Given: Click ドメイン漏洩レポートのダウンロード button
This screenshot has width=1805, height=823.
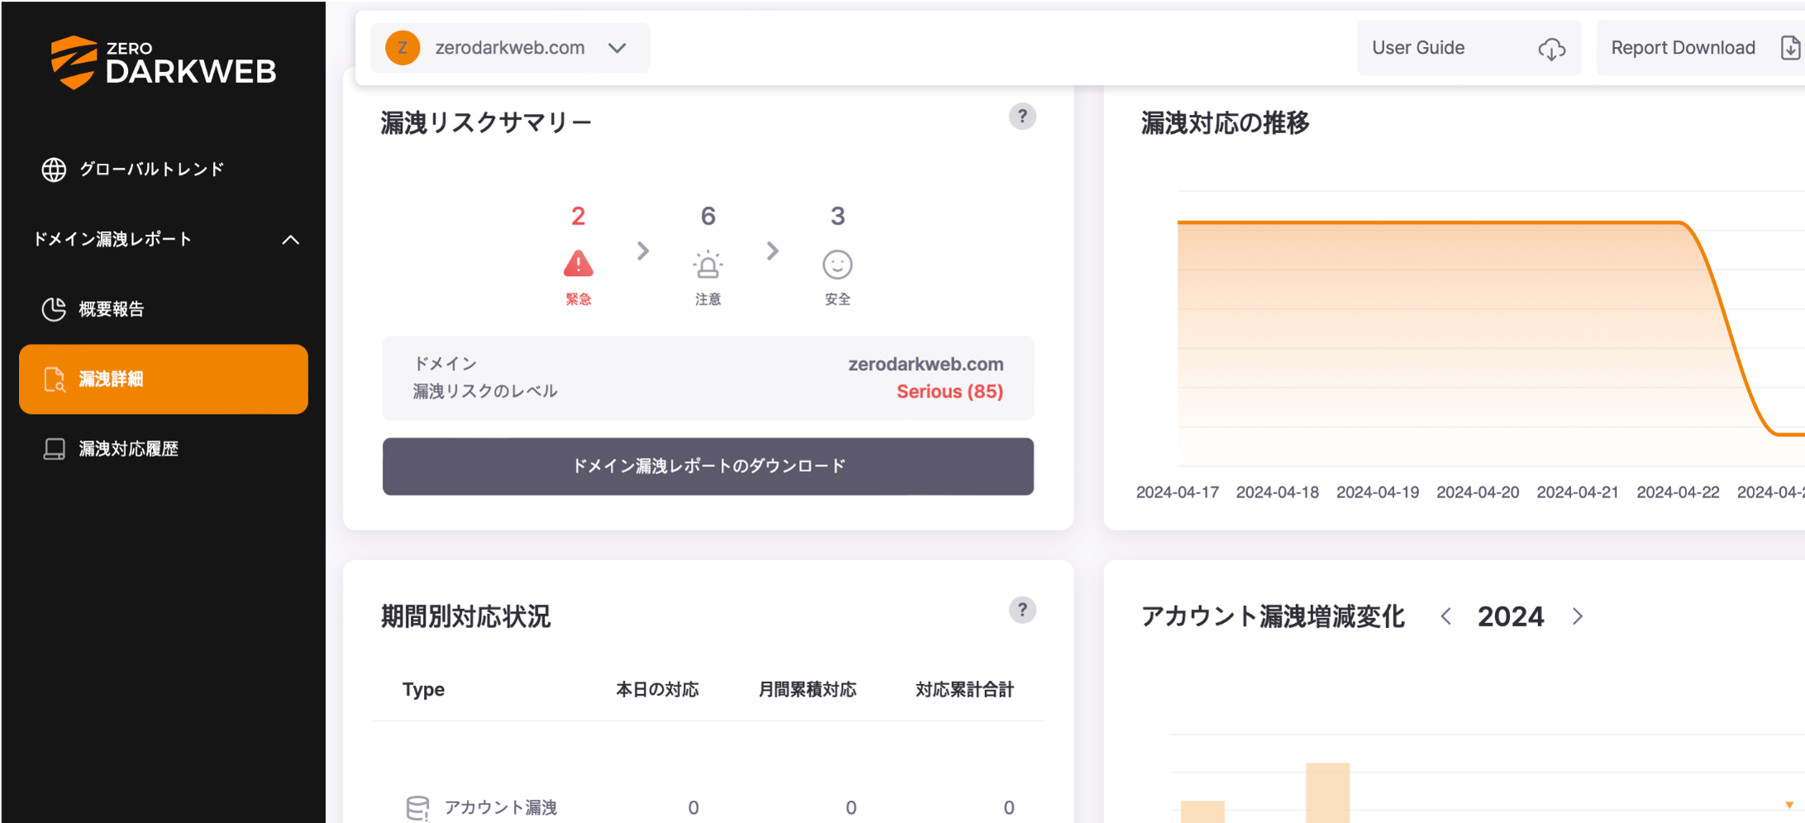Looking at the screenshot, I should pos(708,467).
